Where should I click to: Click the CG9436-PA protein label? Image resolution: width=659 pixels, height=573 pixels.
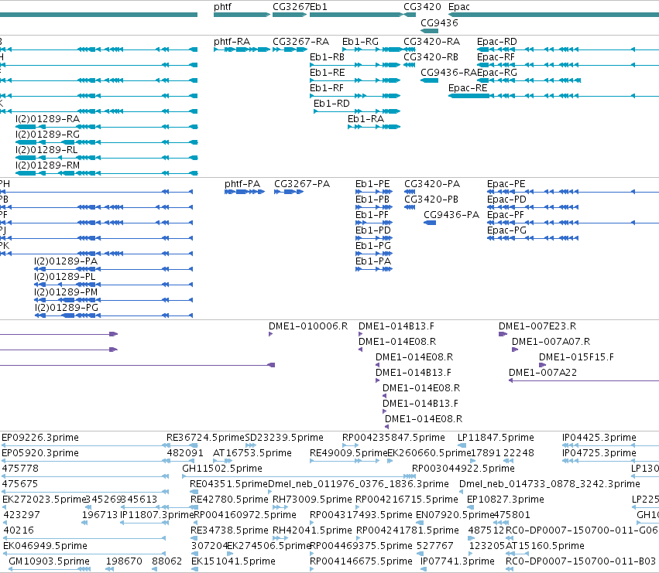pos(451,215)
